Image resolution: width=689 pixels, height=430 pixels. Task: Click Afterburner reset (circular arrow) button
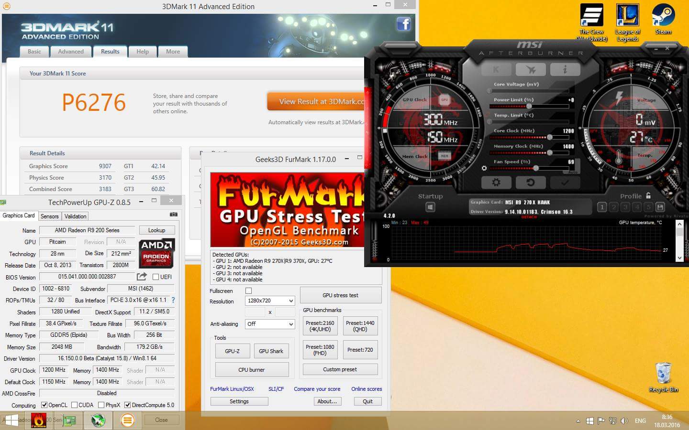pyautogui.click(x=530, y=183)
